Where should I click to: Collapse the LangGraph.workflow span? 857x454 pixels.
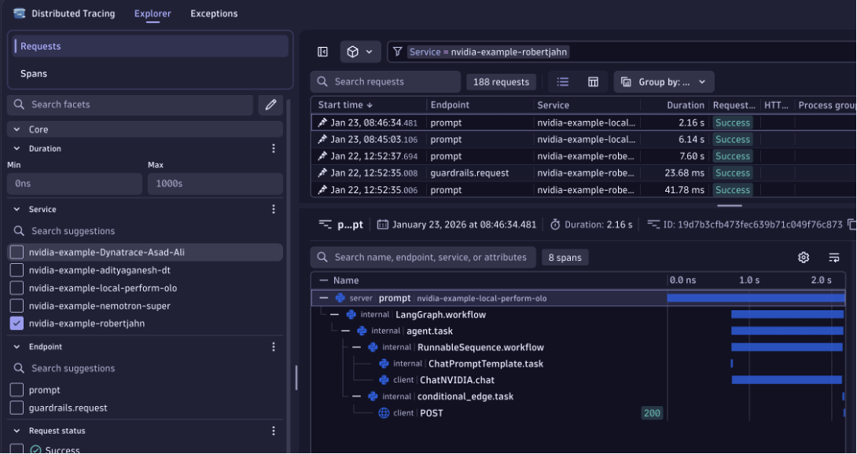(x=335, y=315)
